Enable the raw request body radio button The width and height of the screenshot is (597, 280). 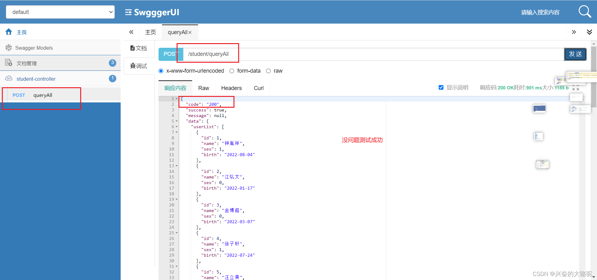point(269,71)
